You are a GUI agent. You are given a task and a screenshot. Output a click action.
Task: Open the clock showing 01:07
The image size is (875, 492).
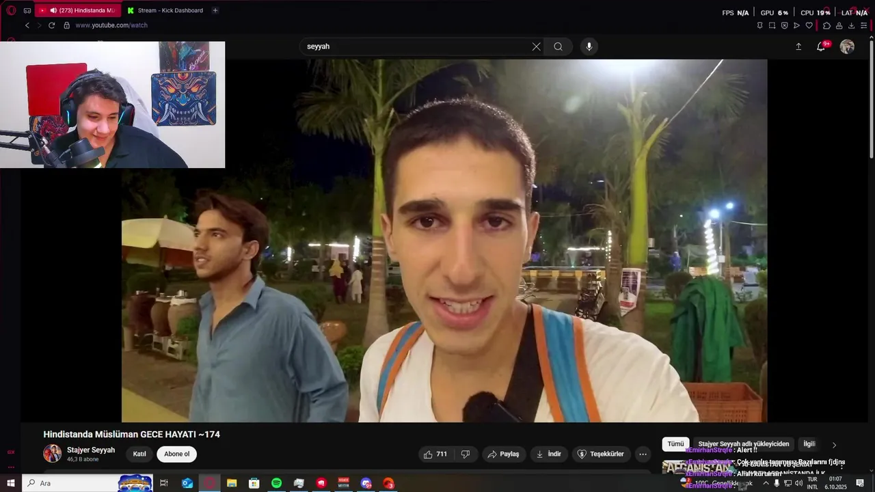(x=835, y=483)
